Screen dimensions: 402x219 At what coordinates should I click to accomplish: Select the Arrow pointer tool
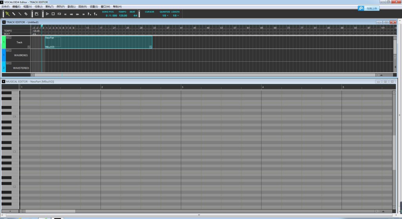coord(7,14)
